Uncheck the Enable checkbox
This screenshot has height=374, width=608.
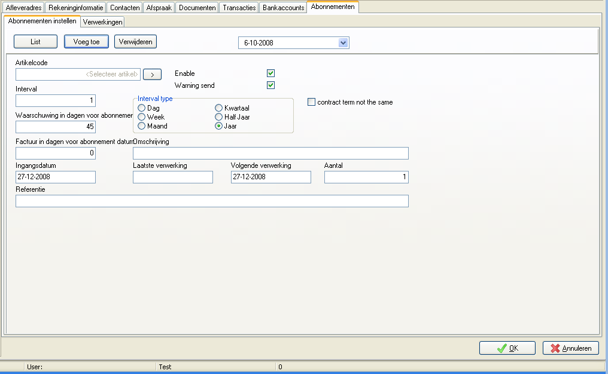tap(270, 73)
